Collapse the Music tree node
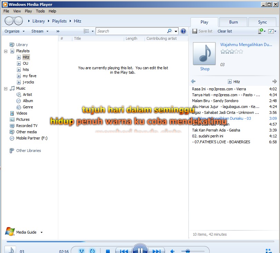280x253 pixels. (x=6, y=89)
